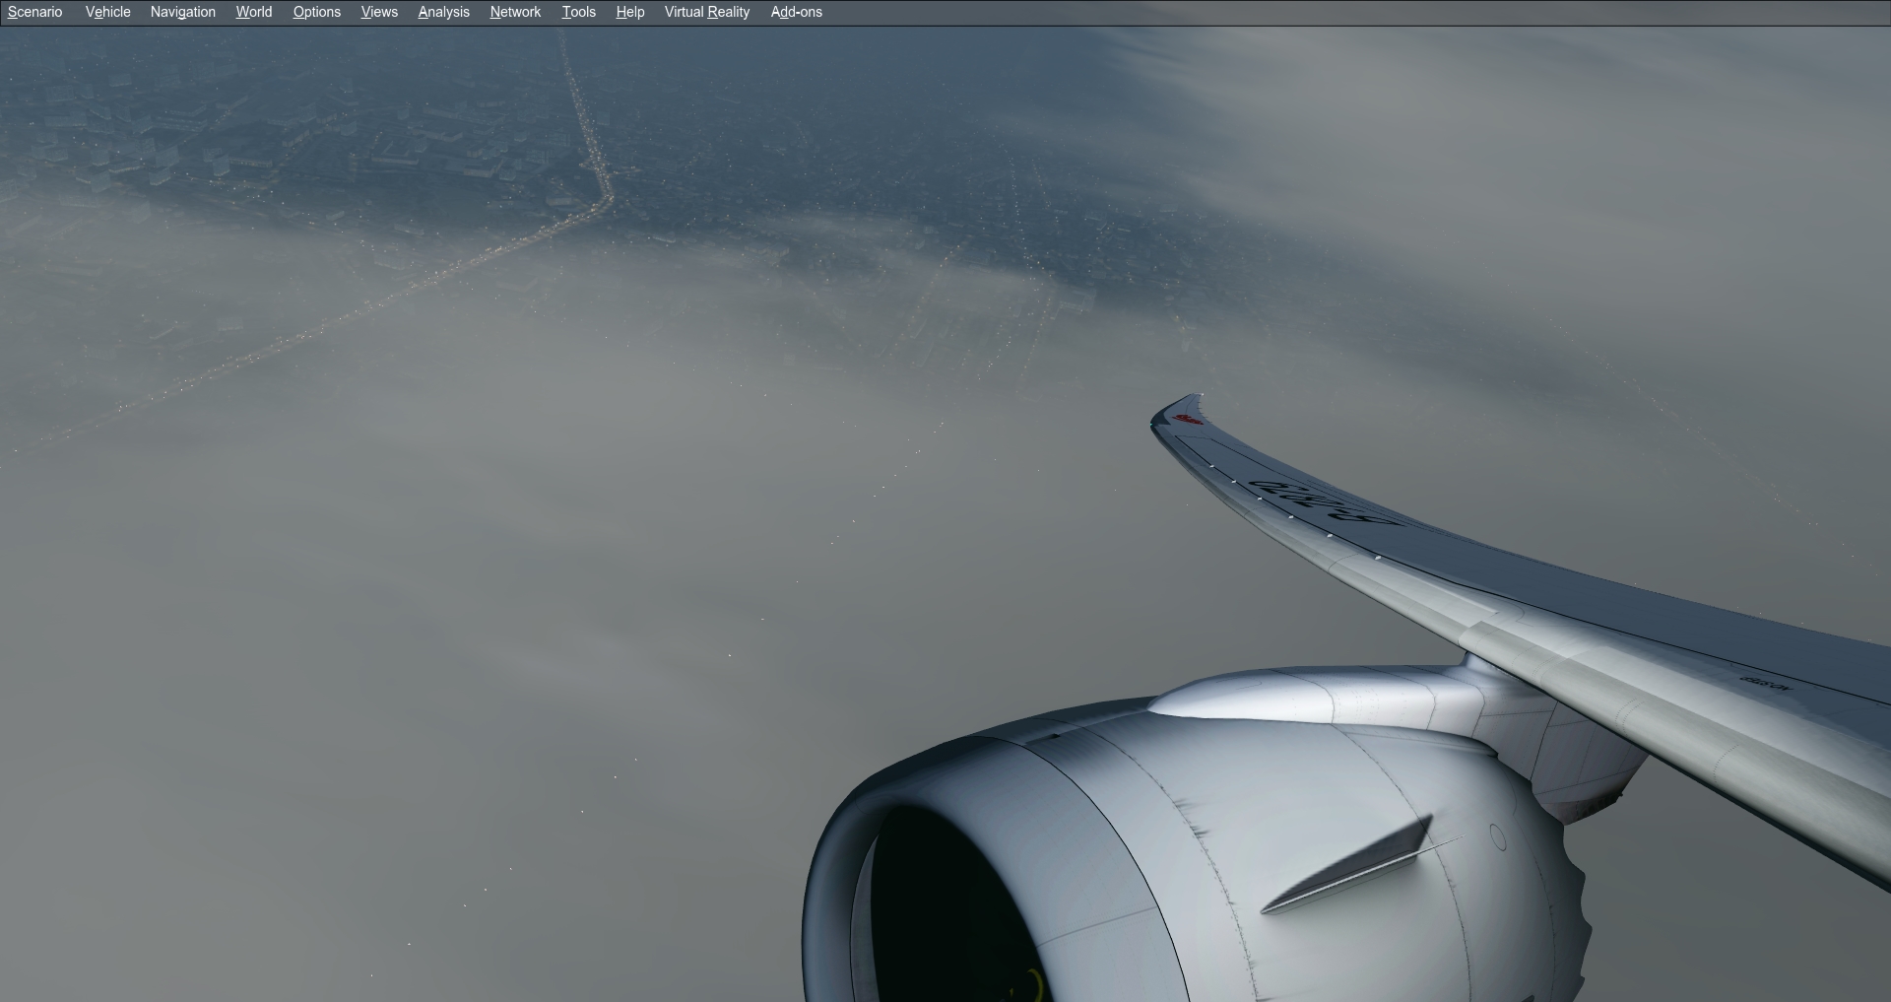Image resolution: width=1891 pixels, height=1002 pixels.
Task: Click the red logo on the winglet
Action: point(1189,419)
